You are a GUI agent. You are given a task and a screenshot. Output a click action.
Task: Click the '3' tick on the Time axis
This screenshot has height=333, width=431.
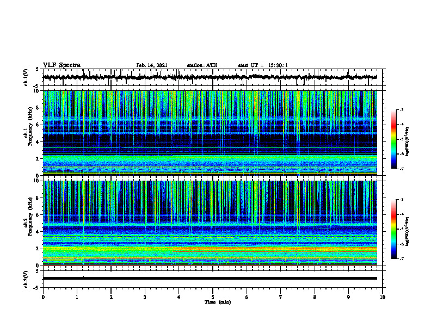[145, 297]
